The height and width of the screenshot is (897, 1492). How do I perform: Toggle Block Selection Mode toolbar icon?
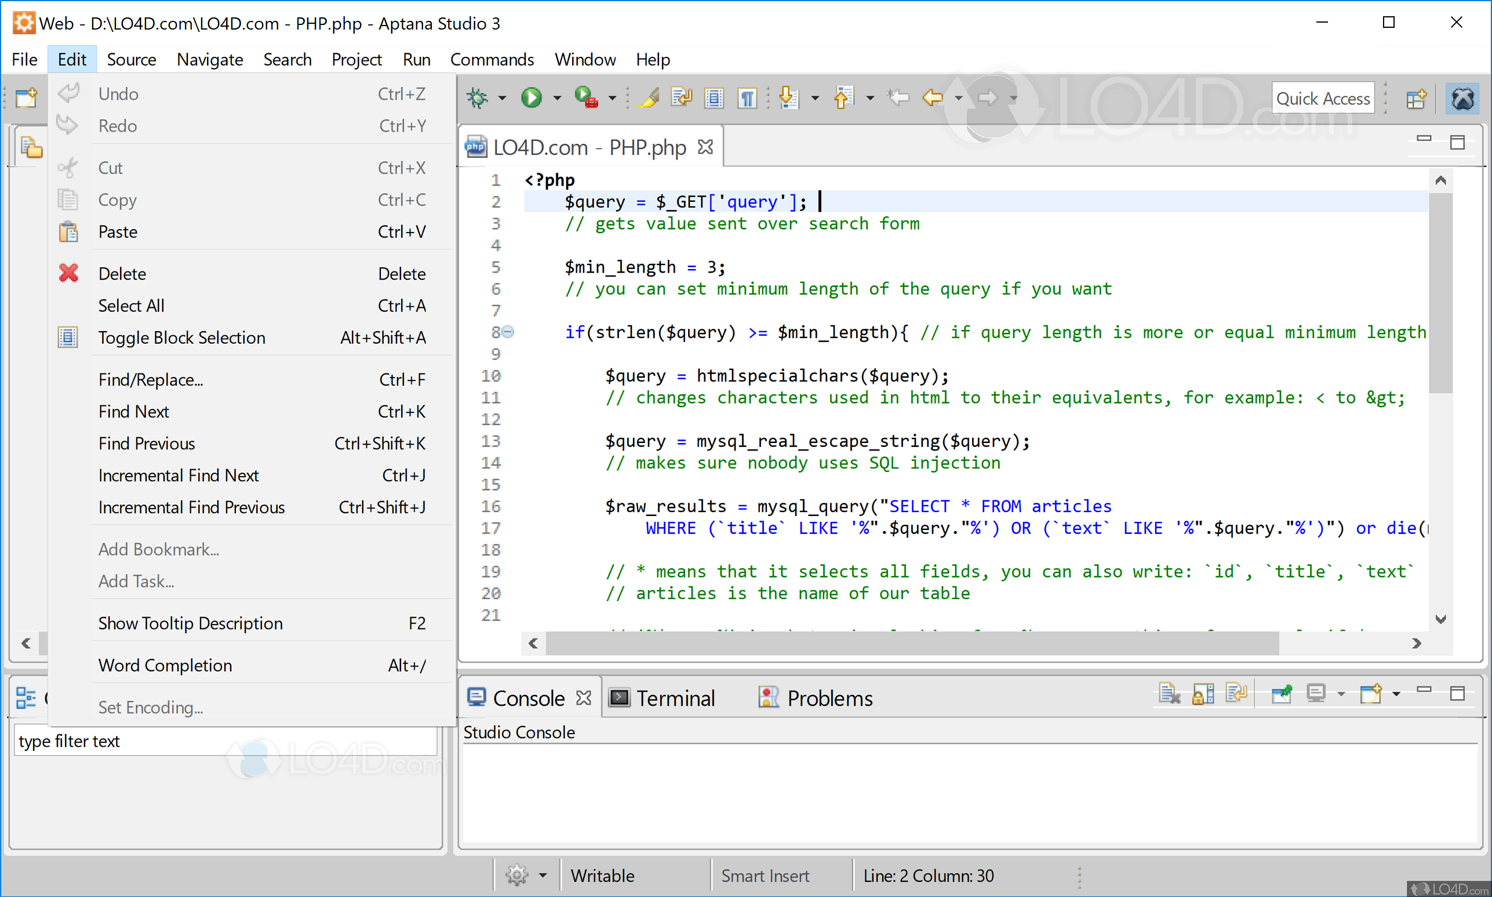pyautogui.click(x=714, y=97)
